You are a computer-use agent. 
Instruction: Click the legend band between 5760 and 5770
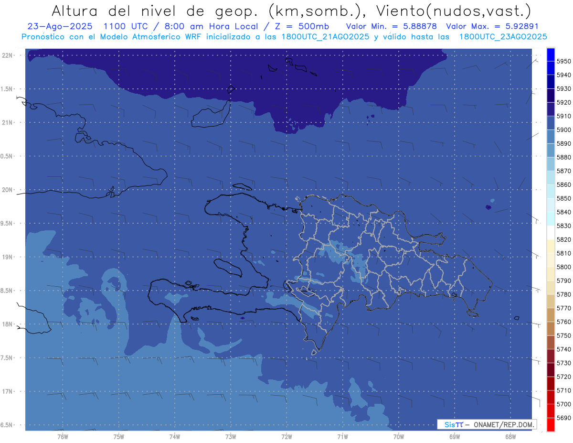coord(551,315)
